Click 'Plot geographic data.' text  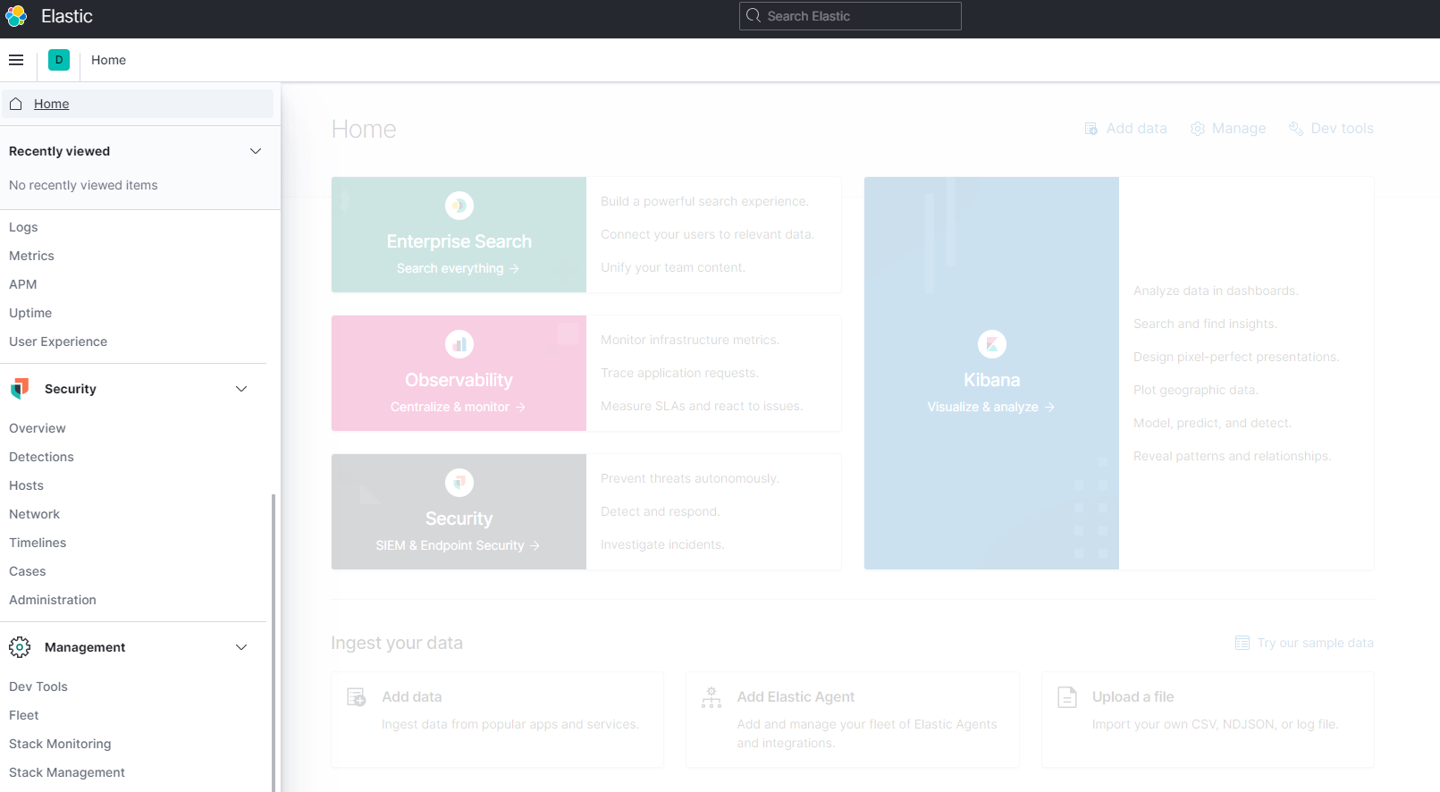1196,390
